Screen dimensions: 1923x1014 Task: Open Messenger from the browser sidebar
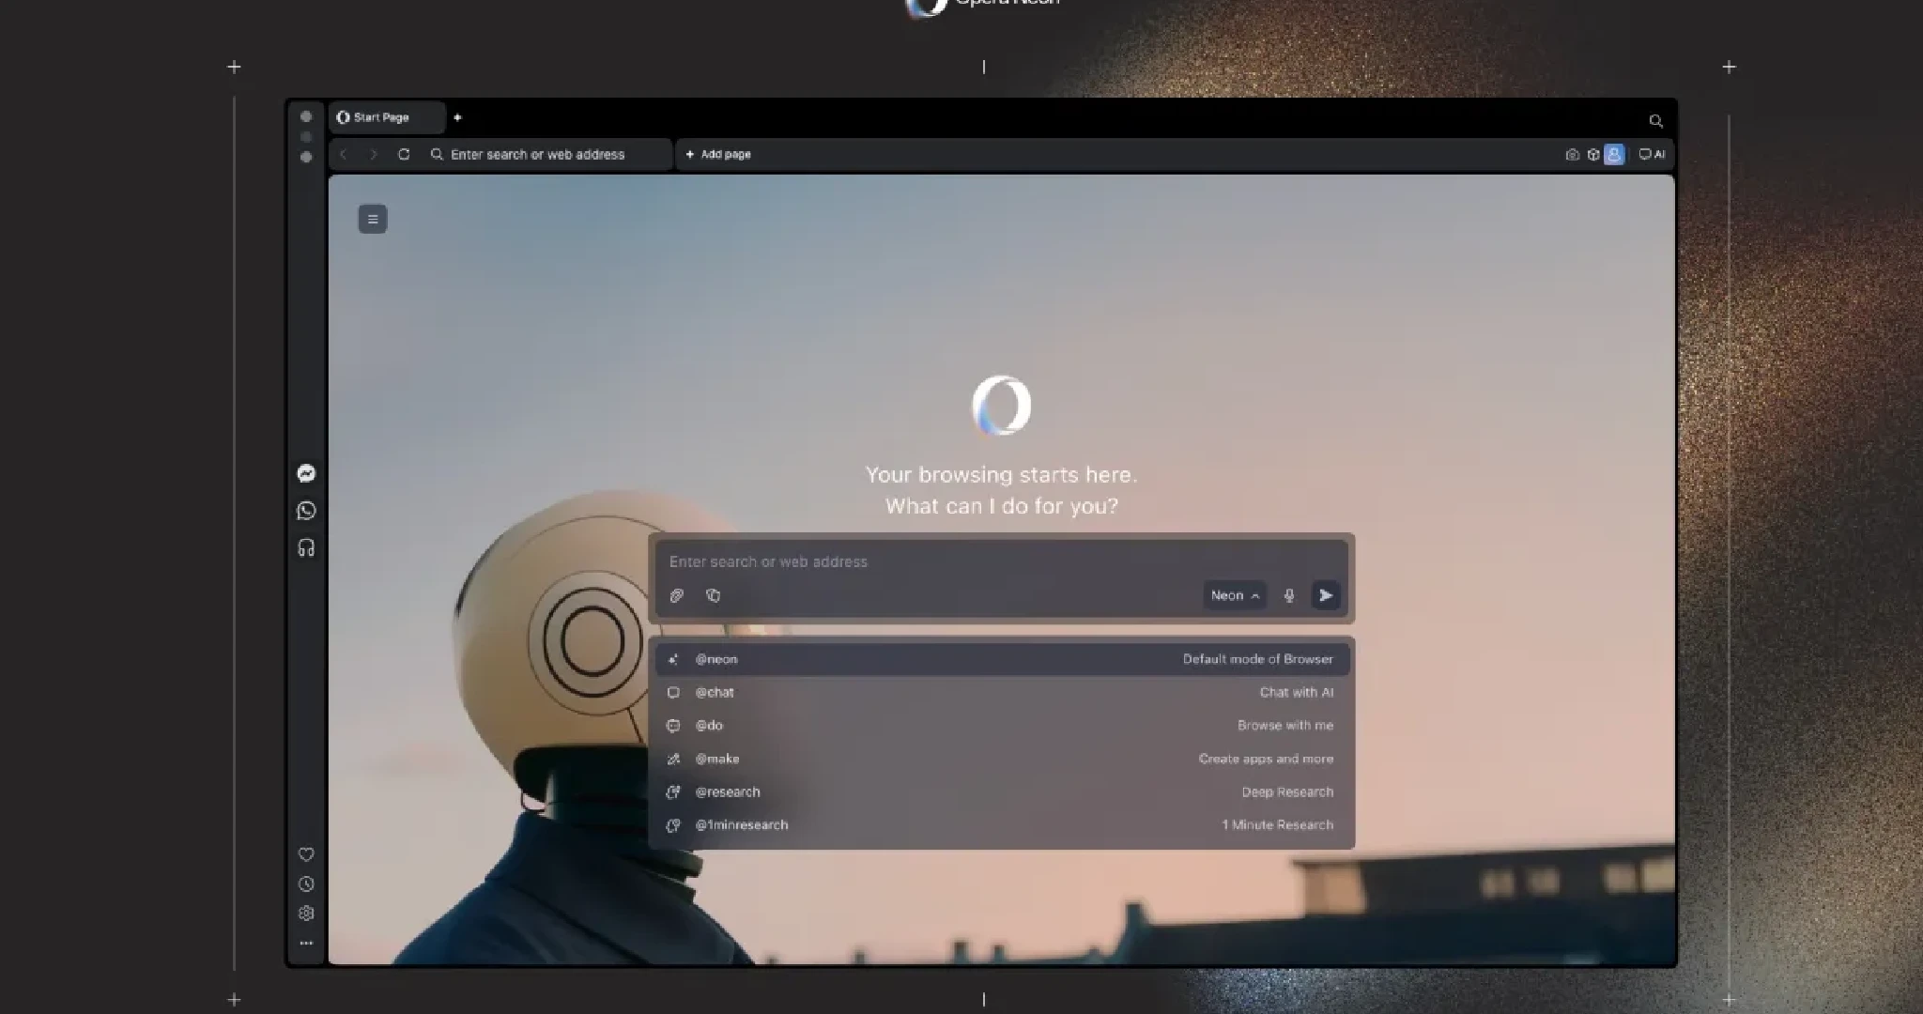pos(306,473)
